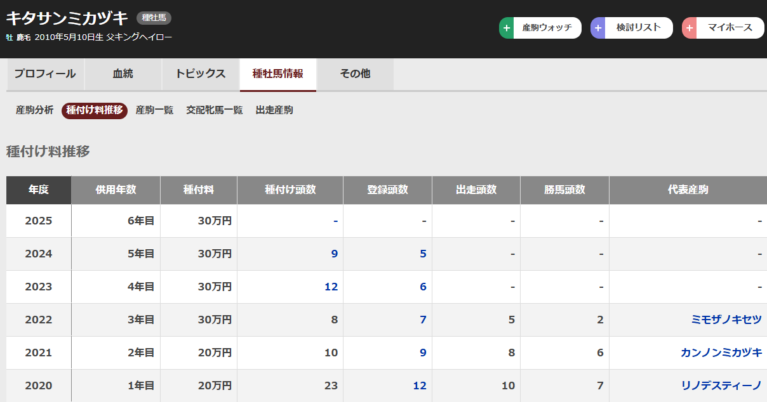Open 産駒一覧 sub-menu link
767x402 pixels.
coord(154,110)
